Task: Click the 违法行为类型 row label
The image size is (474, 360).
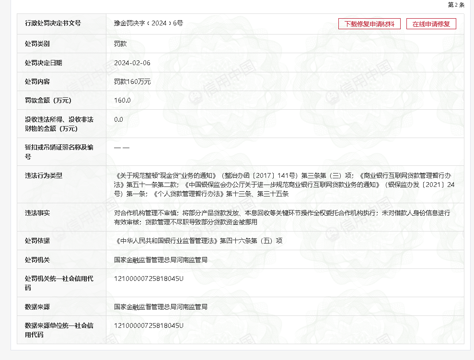Action: click(44, 175)
